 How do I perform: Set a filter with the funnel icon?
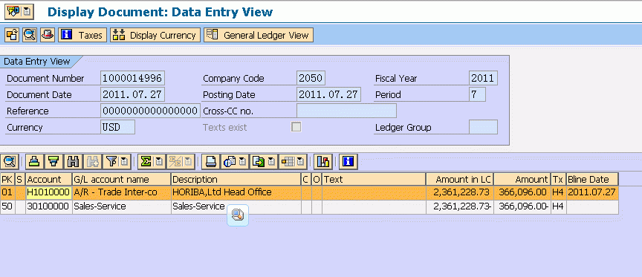click(x=111, y=162)
